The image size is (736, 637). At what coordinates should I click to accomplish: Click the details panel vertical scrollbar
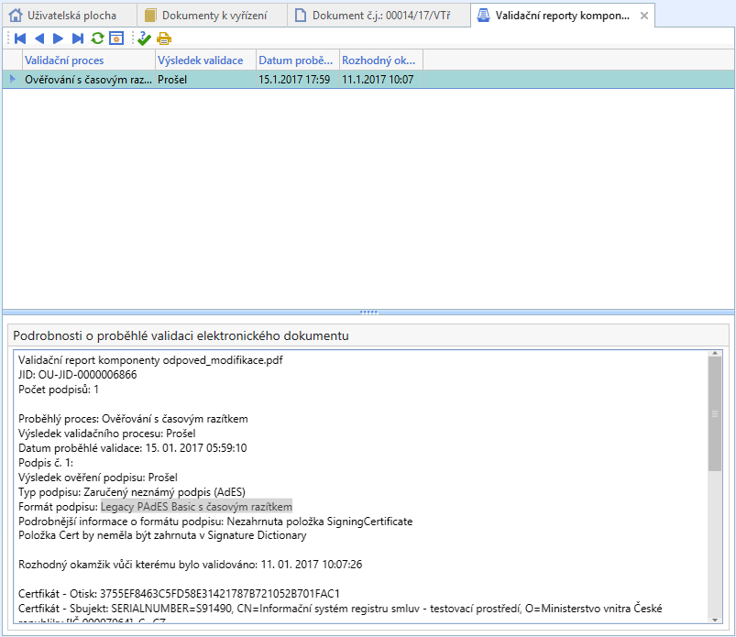pyautogui.click(x=715, y=412)
